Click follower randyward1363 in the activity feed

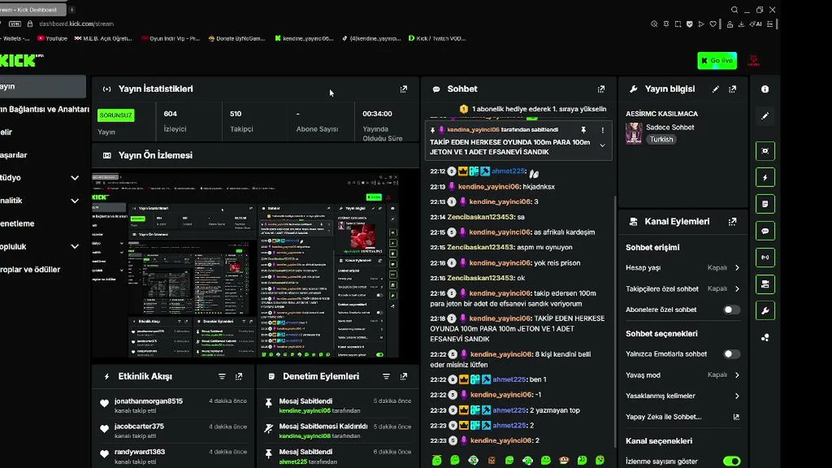[140, 452]
